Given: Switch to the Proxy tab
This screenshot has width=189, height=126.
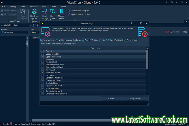Looking at the screenshot, I should (x=77, y=40).
